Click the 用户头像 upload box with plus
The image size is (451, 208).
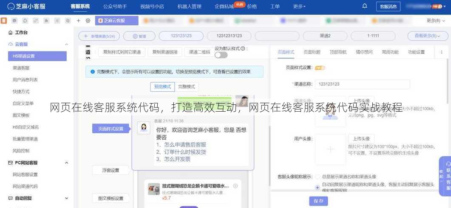pos(330,149)
